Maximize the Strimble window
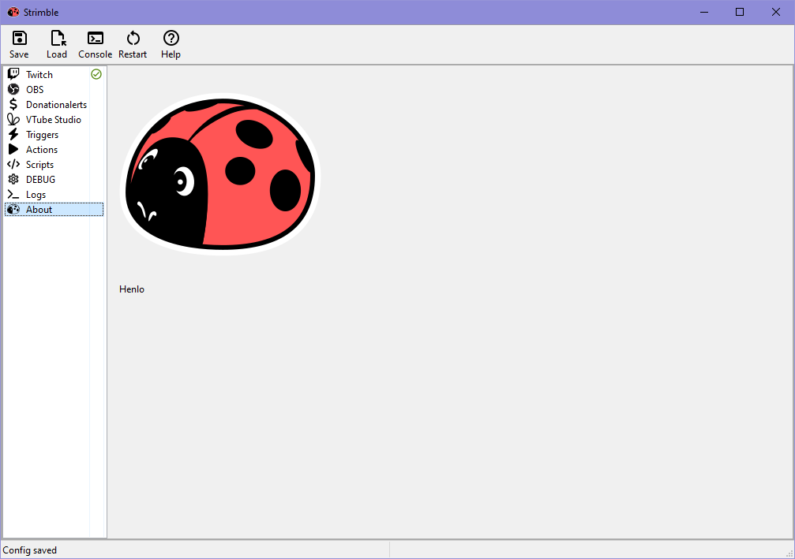Image resolution: width=795 pixels, height=559 pixels. [x=740, y=12]
